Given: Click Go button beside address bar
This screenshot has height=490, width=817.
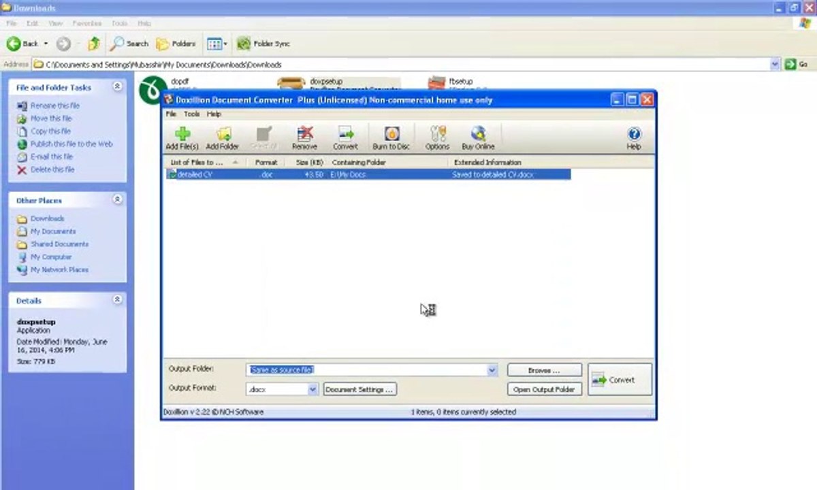Looking at the screenshot, I should click(x=796, y=64).
